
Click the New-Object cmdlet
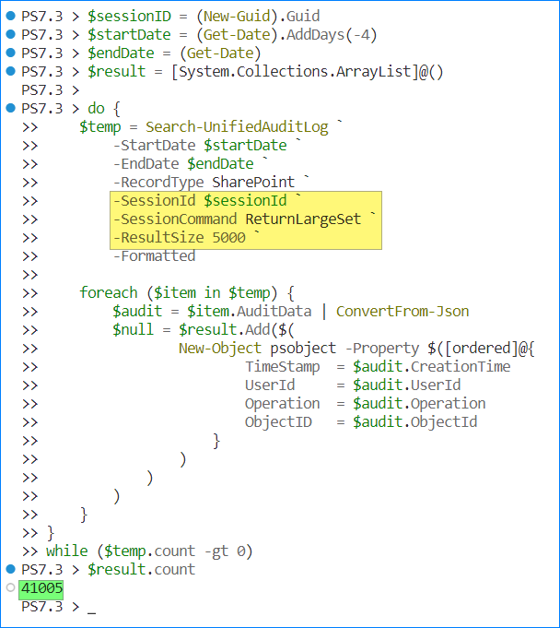pos(220,349)
